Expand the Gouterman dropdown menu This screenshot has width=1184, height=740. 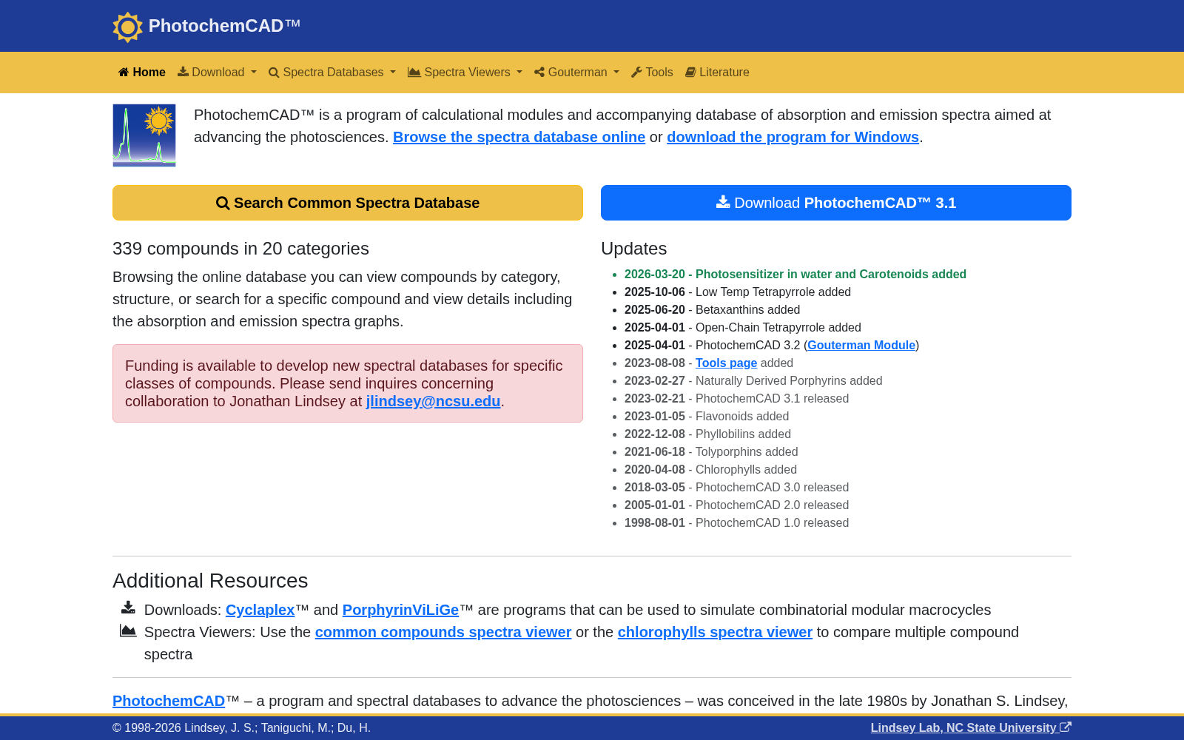coord(576,72)
